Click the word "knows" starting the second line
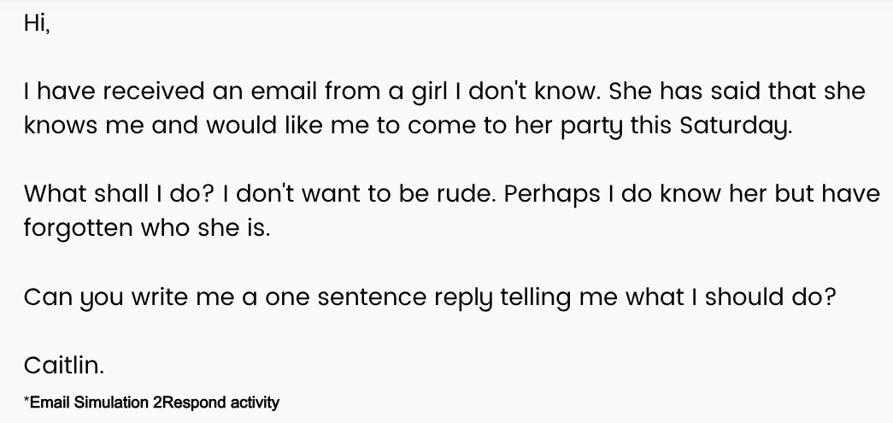 coord(57,126)
